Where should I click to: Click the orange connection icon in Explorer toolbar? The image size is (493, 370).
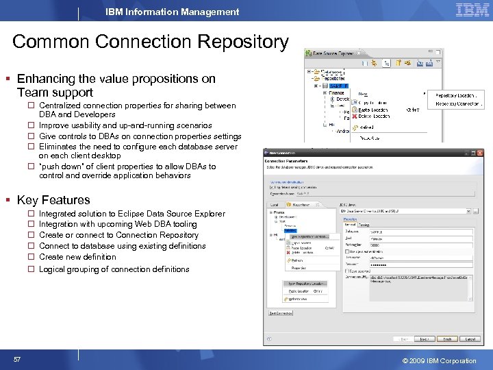point(407,63)
